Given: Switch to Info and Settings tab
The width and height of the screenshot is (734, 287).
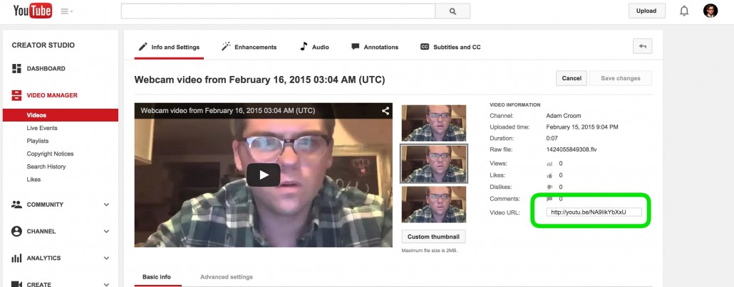Looking at the screenshot, I should coord(169,47).
